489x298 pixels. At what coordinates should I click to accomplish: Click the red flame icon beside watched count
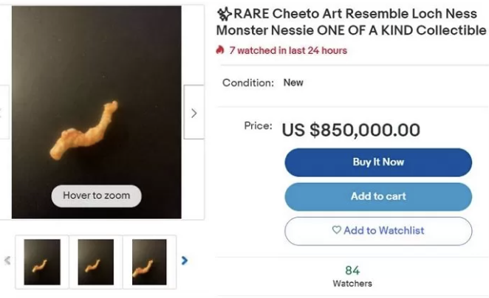coord(220,50)
